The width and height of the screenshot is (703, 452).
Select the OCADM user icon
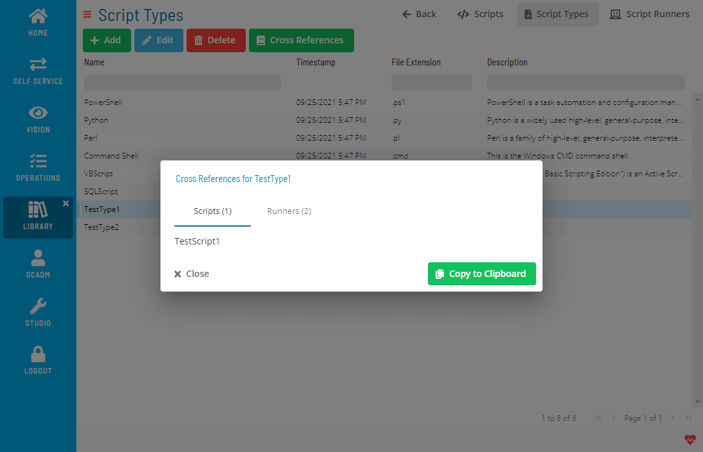pyautogui.click(x=38, y=264)
